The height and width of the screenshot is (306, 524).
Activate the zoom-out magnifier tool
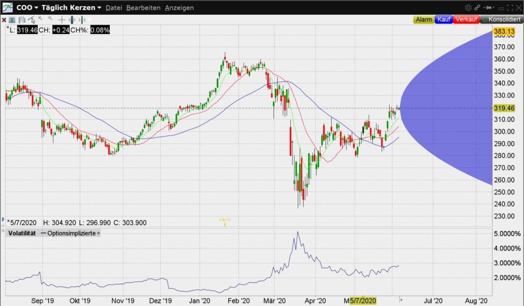click(50, 19)
